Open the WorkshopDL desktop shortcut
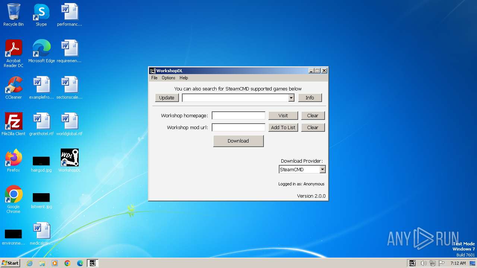This screenshot has width=477, height=268. (69, 161)
